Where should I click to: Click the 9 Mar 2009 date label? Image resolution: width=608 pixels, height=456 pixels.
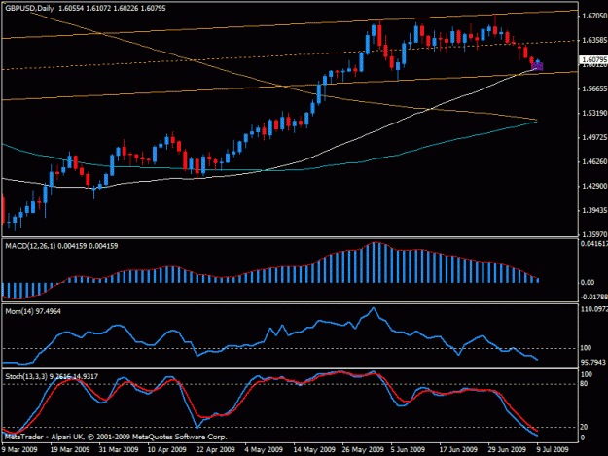(x=19, y=449)
